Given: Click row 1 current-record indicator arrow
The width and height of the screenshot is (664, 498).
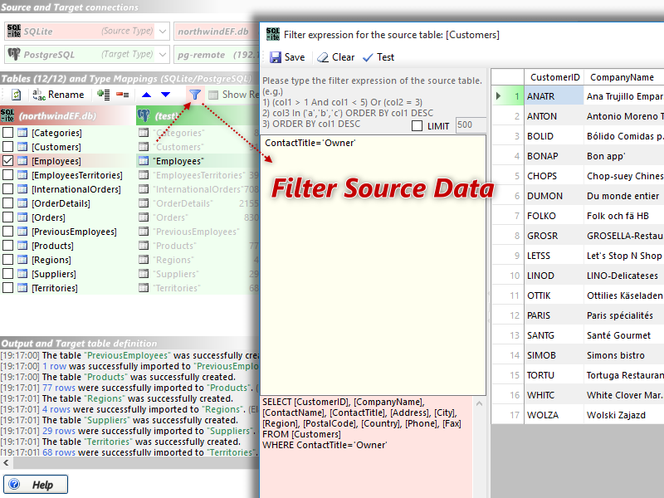Looking at the screenshot, I should [499, 96].
